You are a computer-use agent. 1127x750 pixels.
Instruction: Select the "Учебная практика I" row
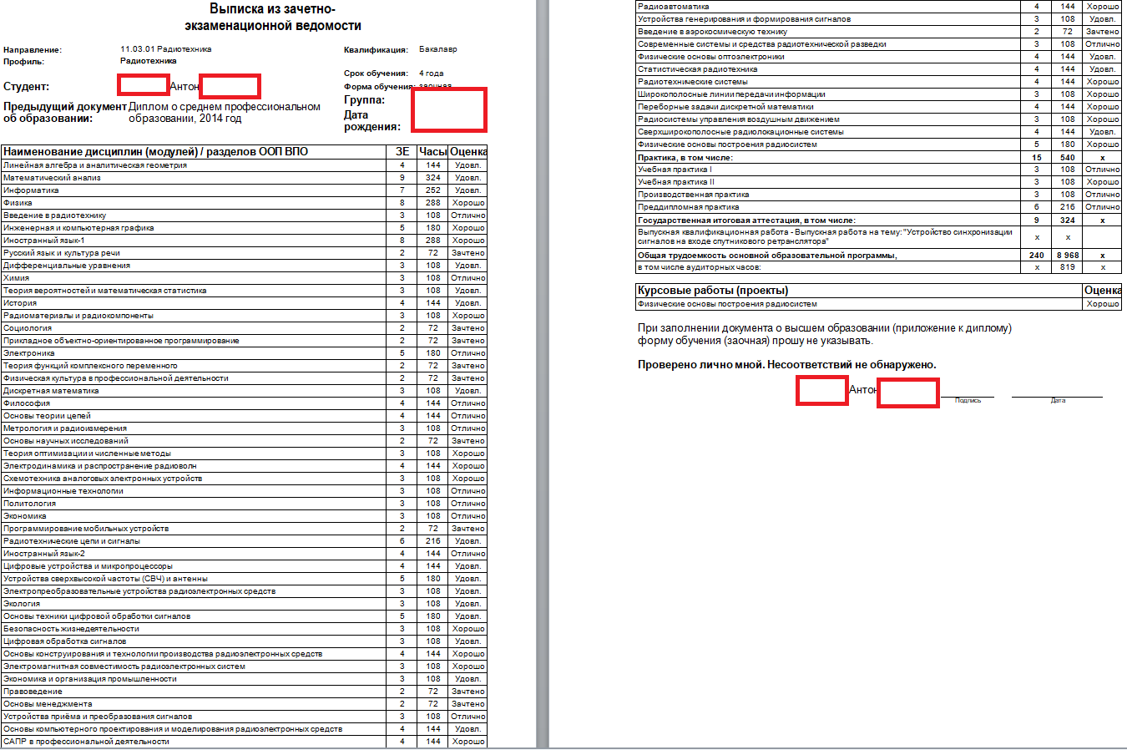[x=878, y=170]
